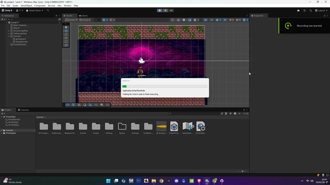Open the global search magnifier
This screenshot has width=330, height=185.
(311, 11)
